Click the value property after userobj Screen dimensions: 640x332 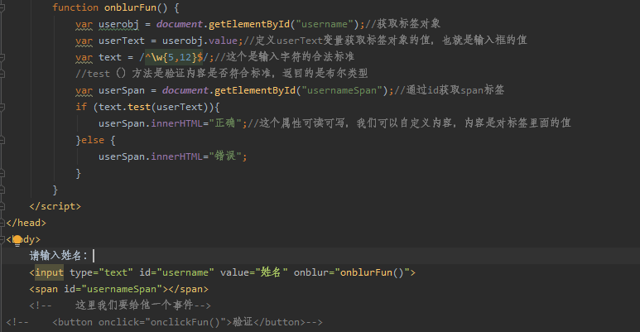click(223, 41)
